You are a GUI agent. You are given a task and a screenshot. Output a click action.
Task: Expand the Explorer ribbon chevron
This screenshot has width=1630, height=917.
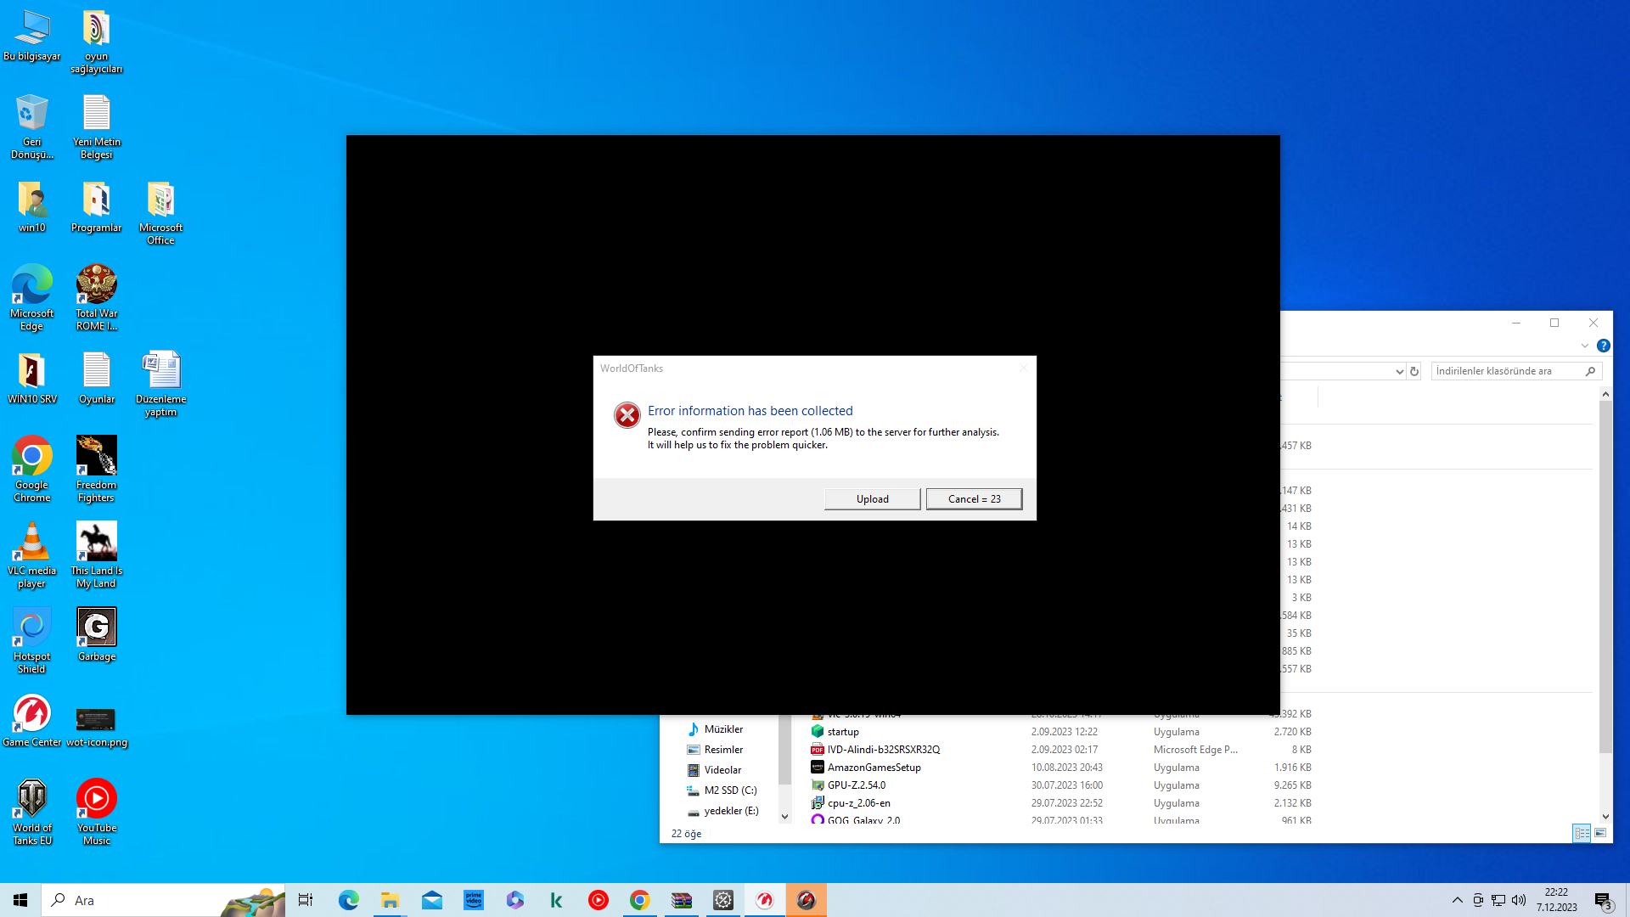point(1584,346)
